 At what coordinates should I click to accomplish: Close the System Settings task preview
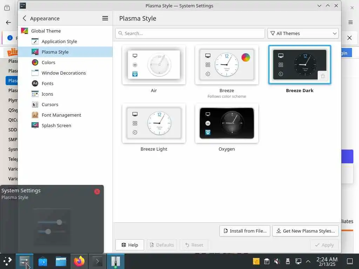[x=97, y=192]
